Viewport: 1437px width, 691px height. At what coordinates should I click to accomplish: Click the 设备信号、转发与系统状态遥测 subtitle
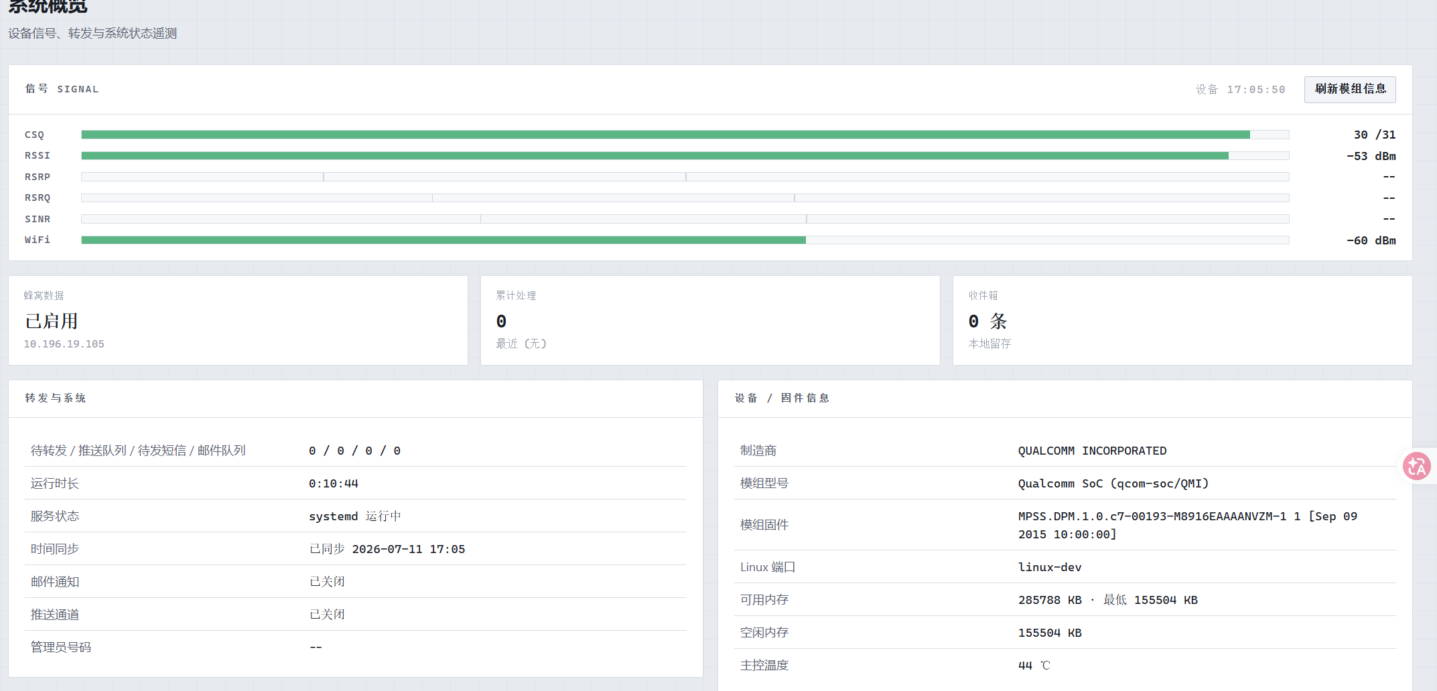click(92, 33)
